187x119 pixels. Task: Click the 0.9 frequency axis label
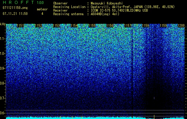pos(3,68)
